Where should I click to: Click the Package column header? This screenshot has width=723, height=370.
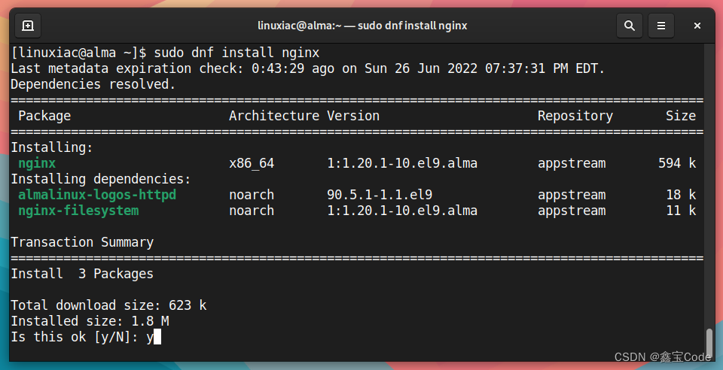point(44,116)
